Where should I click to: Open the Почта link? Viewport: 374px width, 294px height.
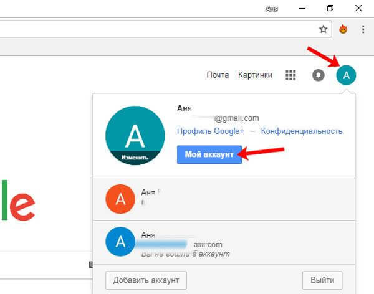point(218,75)
